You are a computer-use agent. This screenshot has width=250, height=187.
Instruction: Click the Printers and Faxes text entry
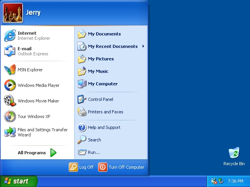click(x=105, y=112)
